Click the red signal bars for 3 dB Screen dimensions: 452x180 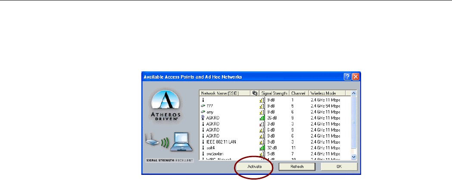[x=262, y=124]
